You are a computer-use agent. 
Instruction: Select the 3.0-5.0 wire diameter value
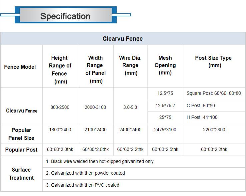click(x=130, y=107)
